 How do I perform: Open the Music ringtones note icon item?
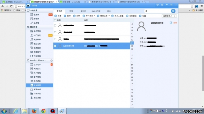(40, 39)
